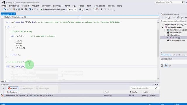
Task: Click the uncomment lines icon
Action: tap(97, 10)
